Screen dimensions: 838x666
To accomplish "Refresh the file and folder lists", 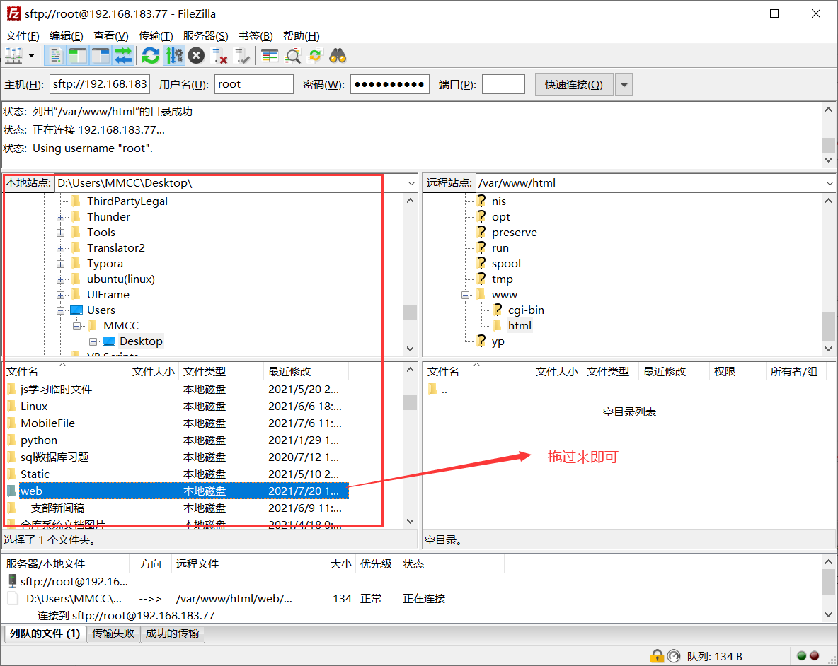I will (x=151, y=55).
